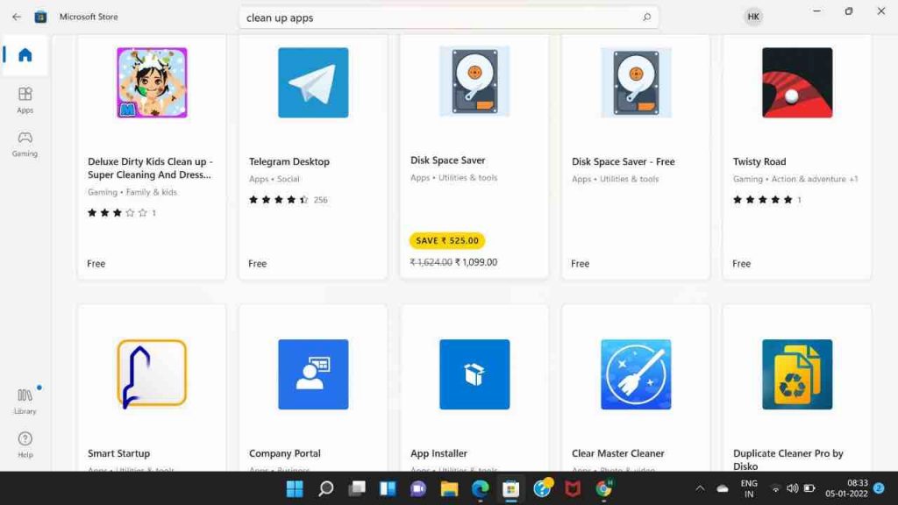The width and height of the screenshot is (898, 505).
Task: Open taskbar Search
Action: 326,489
